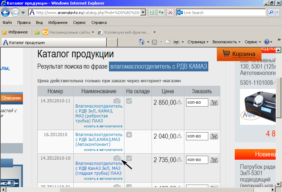Go back with the browser Back arrow
282x192 pixels.
tap(5, 13)
